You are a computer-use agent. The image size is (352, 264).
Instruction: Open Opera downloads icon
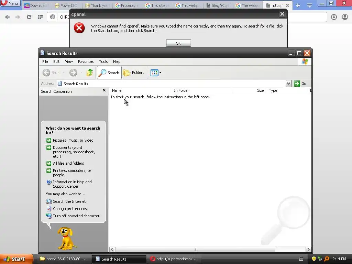(x=334, y=17)
